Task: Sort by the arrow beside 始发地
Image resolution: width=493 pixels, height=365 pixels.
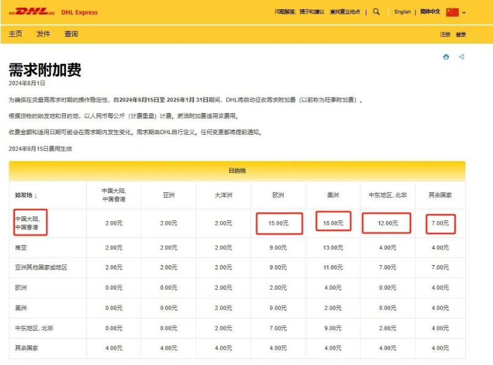Action: [x=35, y=195]
